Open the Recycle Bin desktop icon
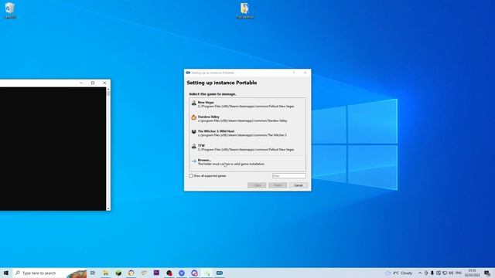The height and width of the screenshot is (278, 495). [10, 10]
